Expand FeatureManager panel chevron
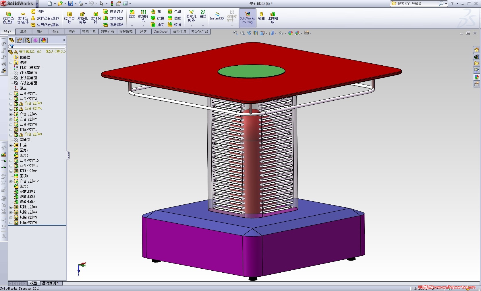This screenshot has width=481, height=291. coord(64,40)
